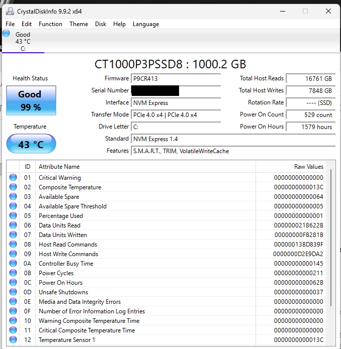Select the Composite Temperature attribute name
The image size is (341, 349).
point(70,187)
